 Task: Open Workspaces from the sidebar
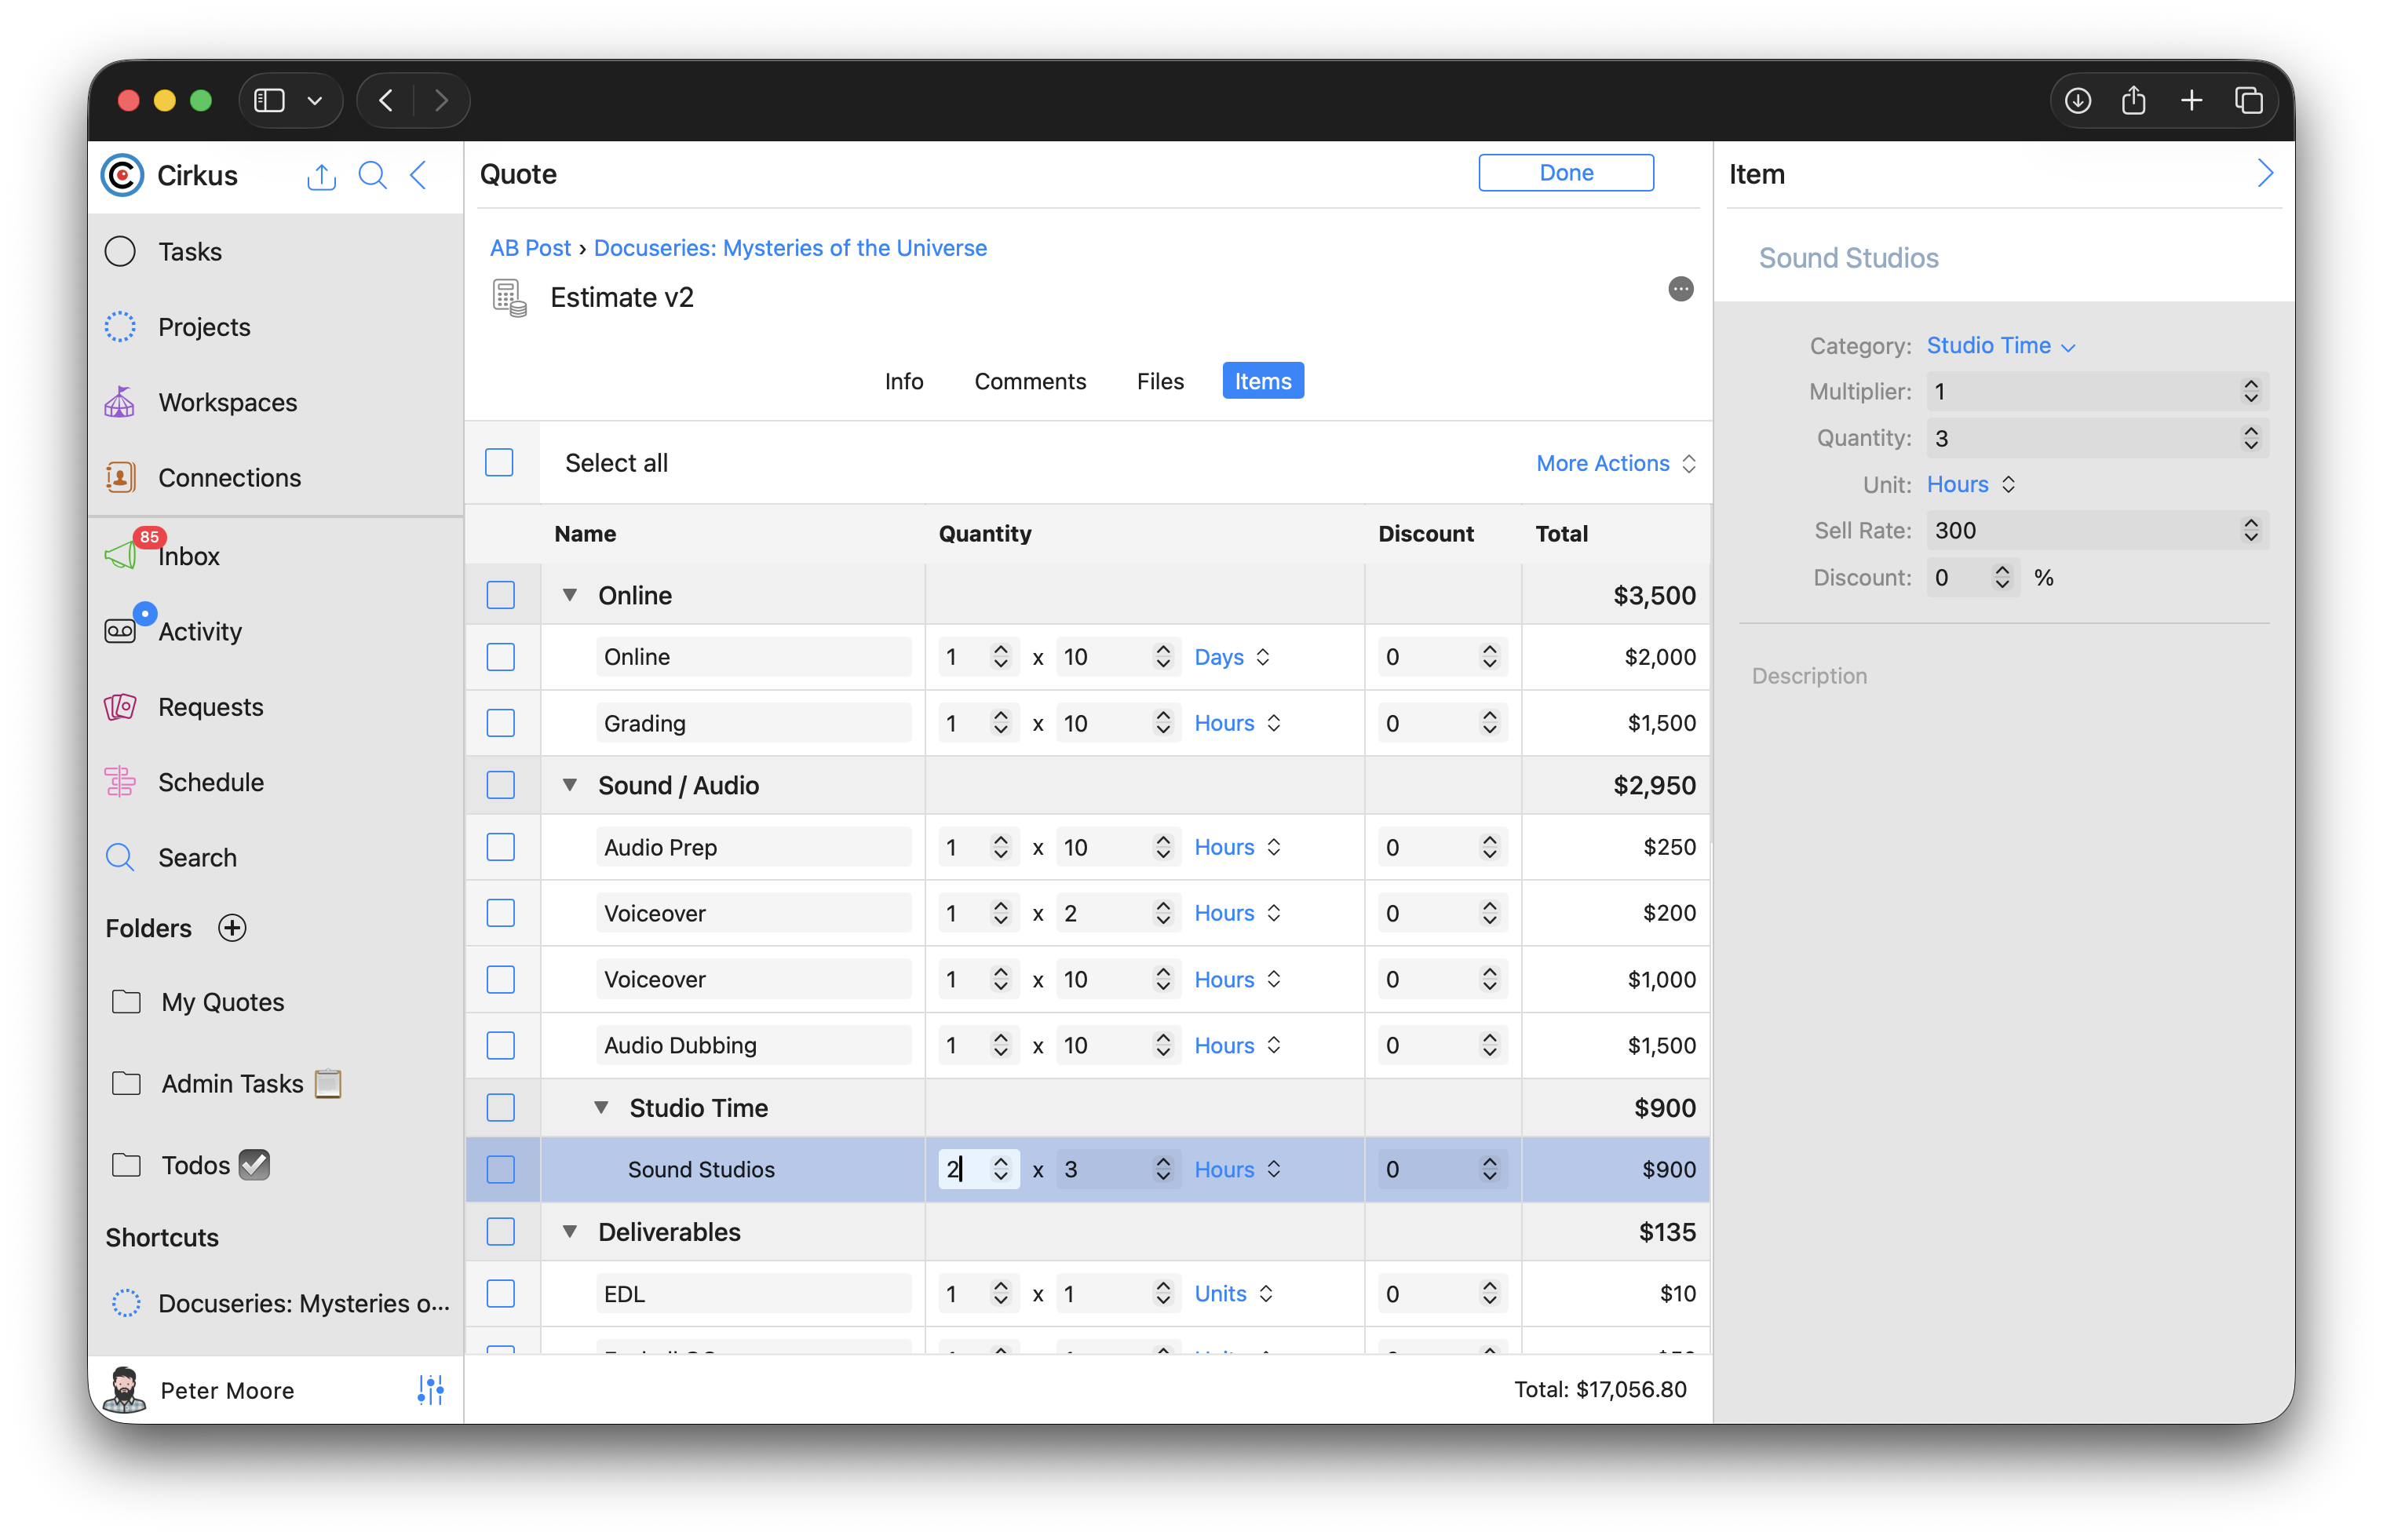pyautogui.click(x=227, y=402)
